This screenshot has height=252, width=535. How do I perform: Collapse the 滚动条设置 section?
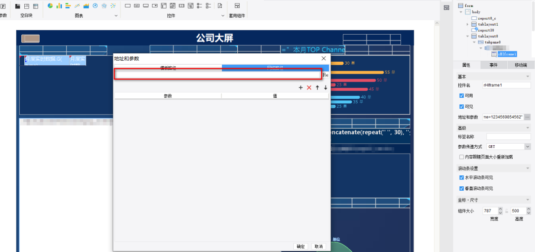pos(528,168)
